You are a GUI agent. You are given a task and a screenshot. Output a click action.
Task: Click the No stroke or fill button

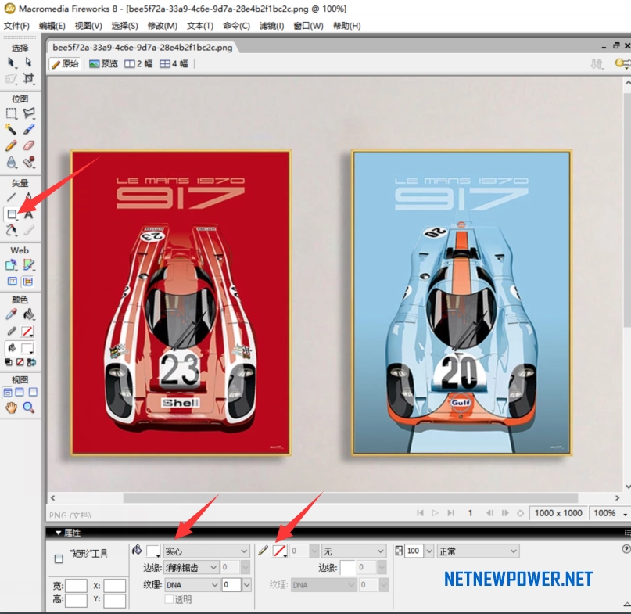pyautogui.click(x=20, y=362)
